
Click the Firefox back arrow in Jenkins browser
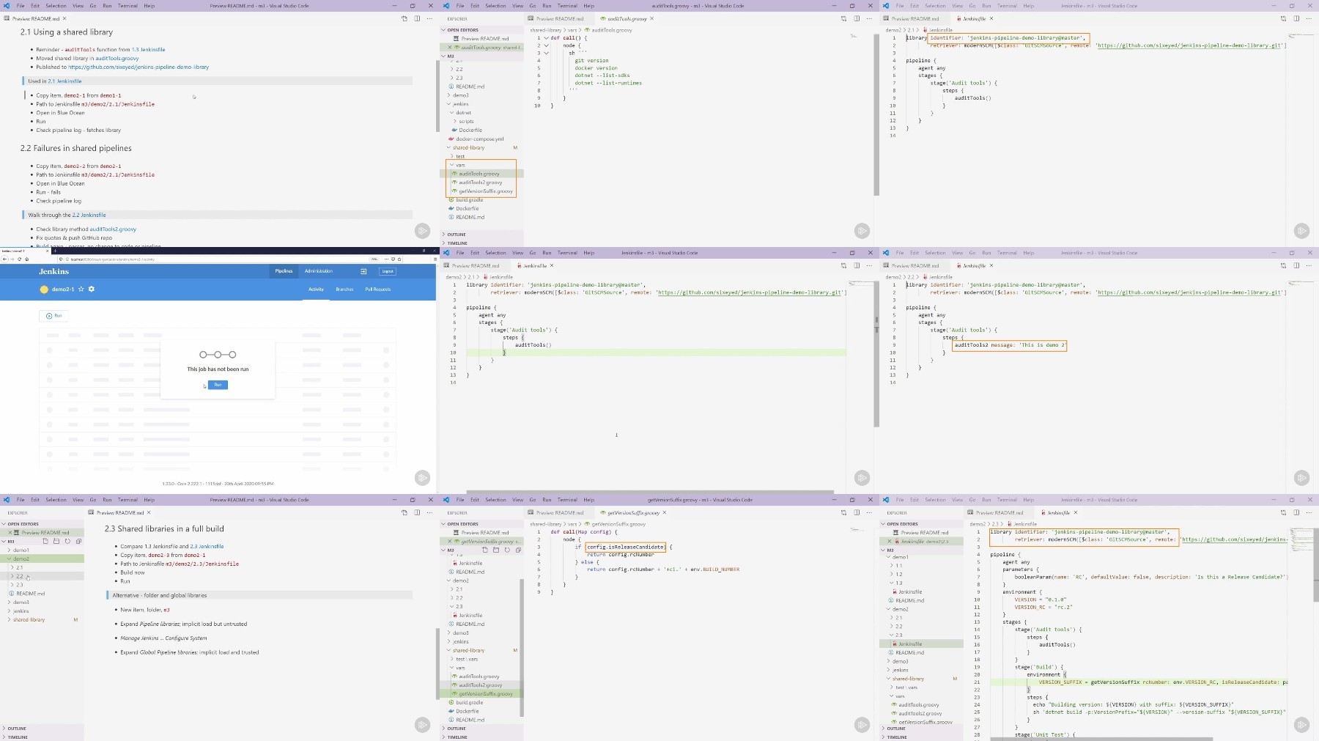[x=5, y=259]
